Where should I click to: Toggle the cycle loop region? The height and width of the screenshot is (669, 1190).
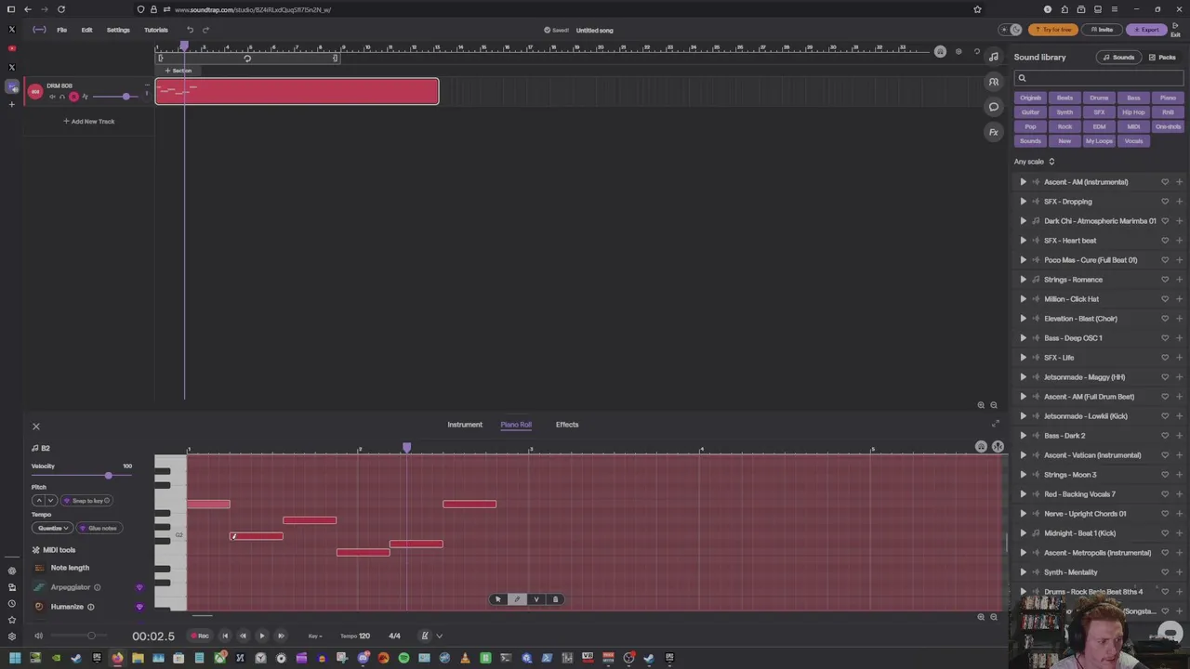coord(247,59)
